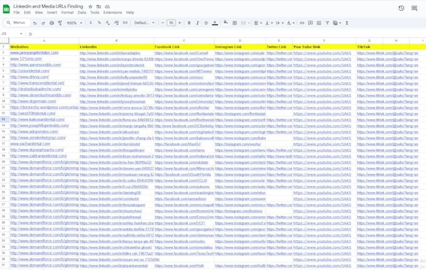Open the Extensions menu

pos(113,13)
